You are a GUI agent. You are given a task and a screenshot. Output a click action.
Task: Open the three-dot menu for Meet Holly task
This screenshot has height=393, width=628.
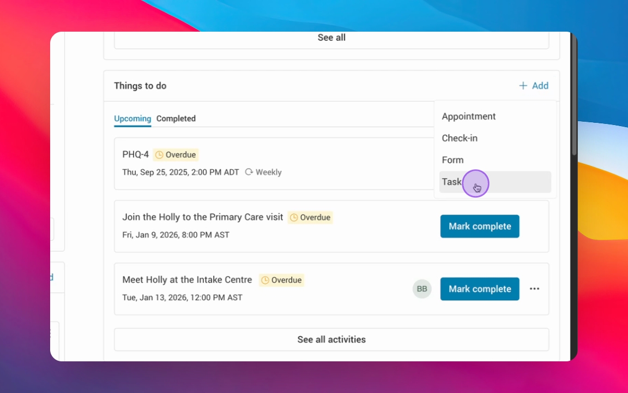click(534, 289)
